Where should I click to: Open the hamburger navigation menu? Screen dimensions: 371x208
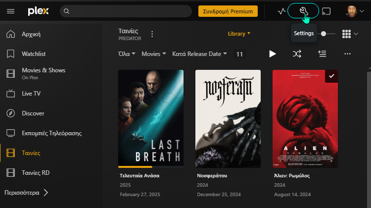click(11, 11)
